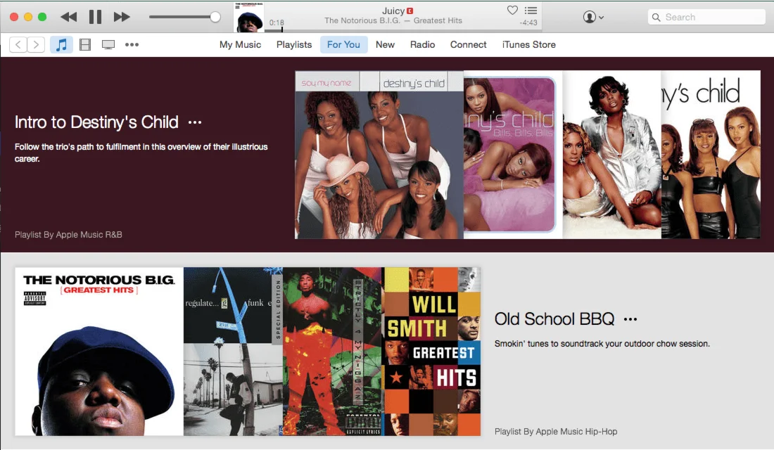
Task: Click the playback progress bar under Juicy
Action: click(x=402, y=31)
